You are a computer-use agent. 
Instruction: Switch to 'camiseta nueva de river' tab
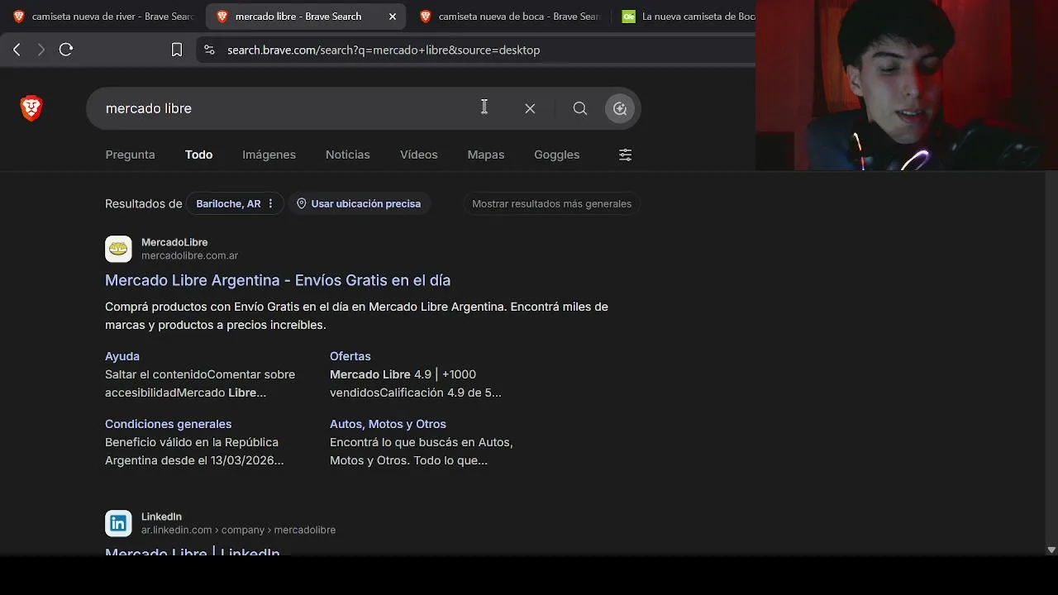click(104, 17)
